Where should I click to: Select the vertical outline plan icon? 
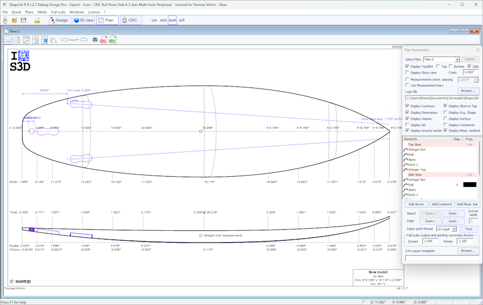pos(17,40)
